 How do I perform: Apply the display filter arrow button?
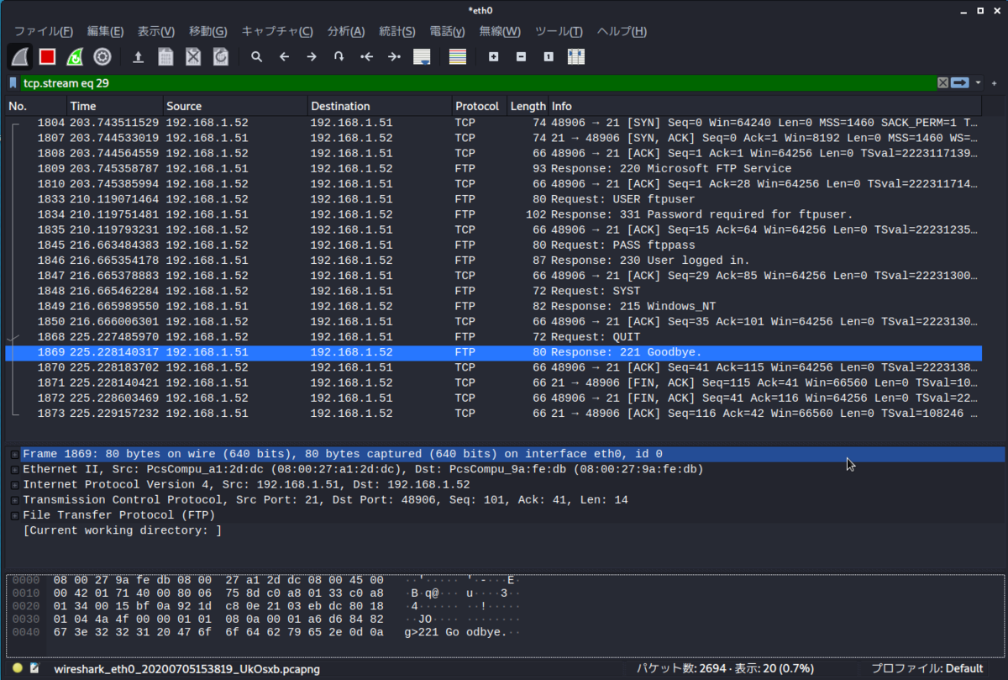(960, 83)
